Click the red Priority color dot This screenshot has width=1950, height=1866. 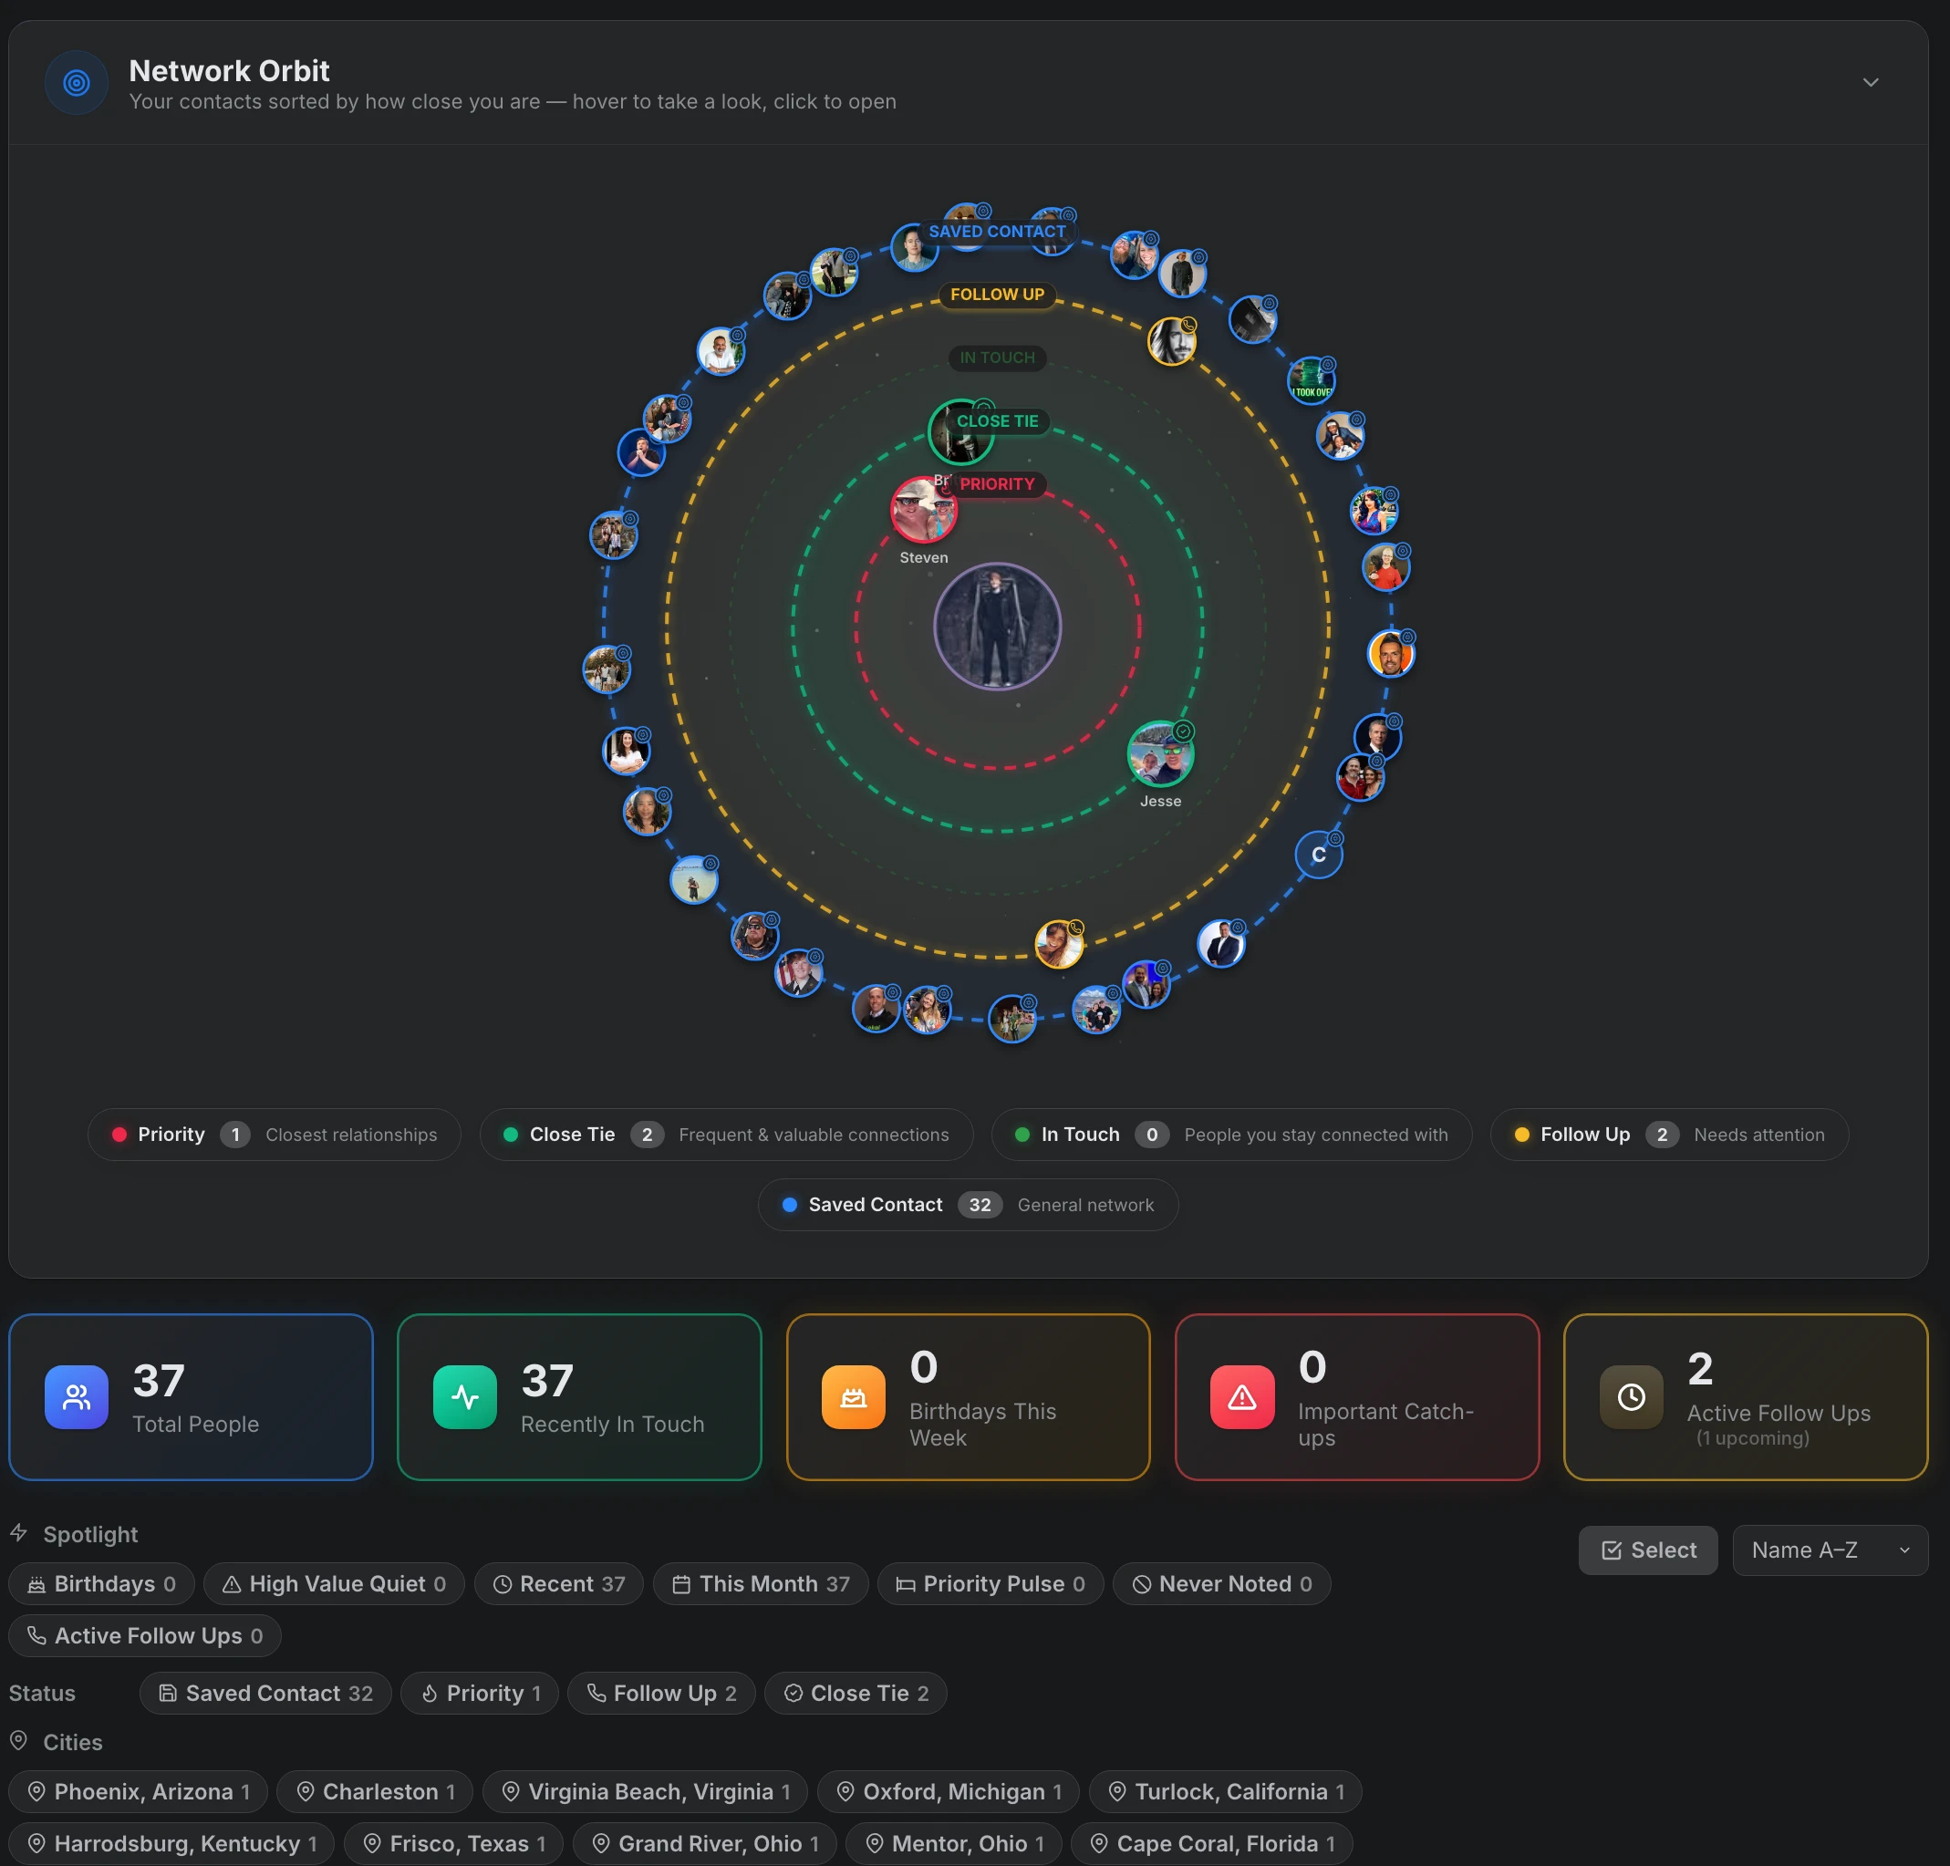click(119, 1135)
